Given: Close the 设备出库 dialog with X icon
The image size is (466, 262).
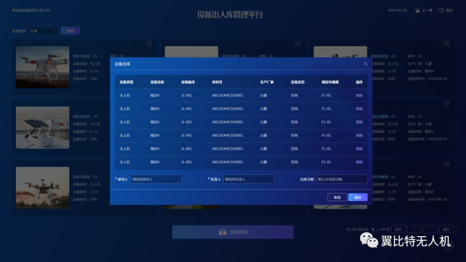Looking at the screenshot, I should coord(365,64).
